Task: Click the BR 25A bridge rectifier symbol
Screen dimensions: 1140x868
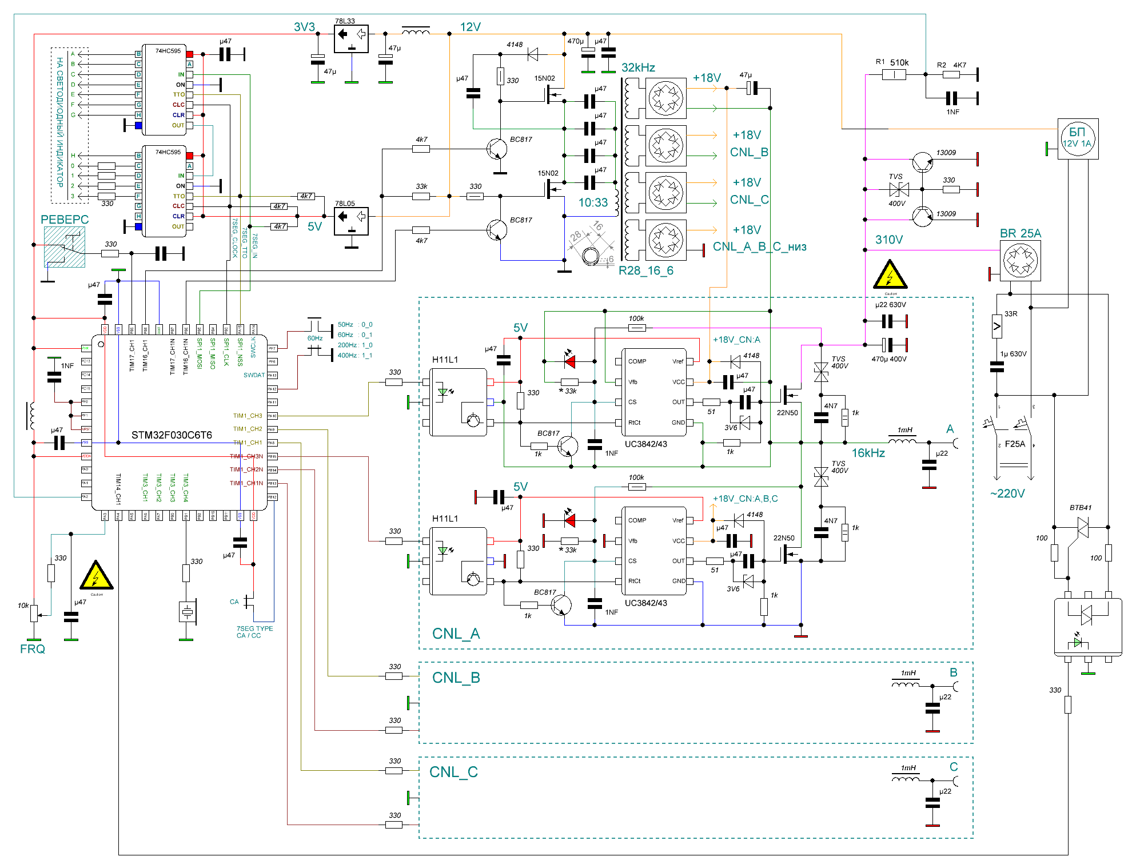Action: tap(1020, 261)
